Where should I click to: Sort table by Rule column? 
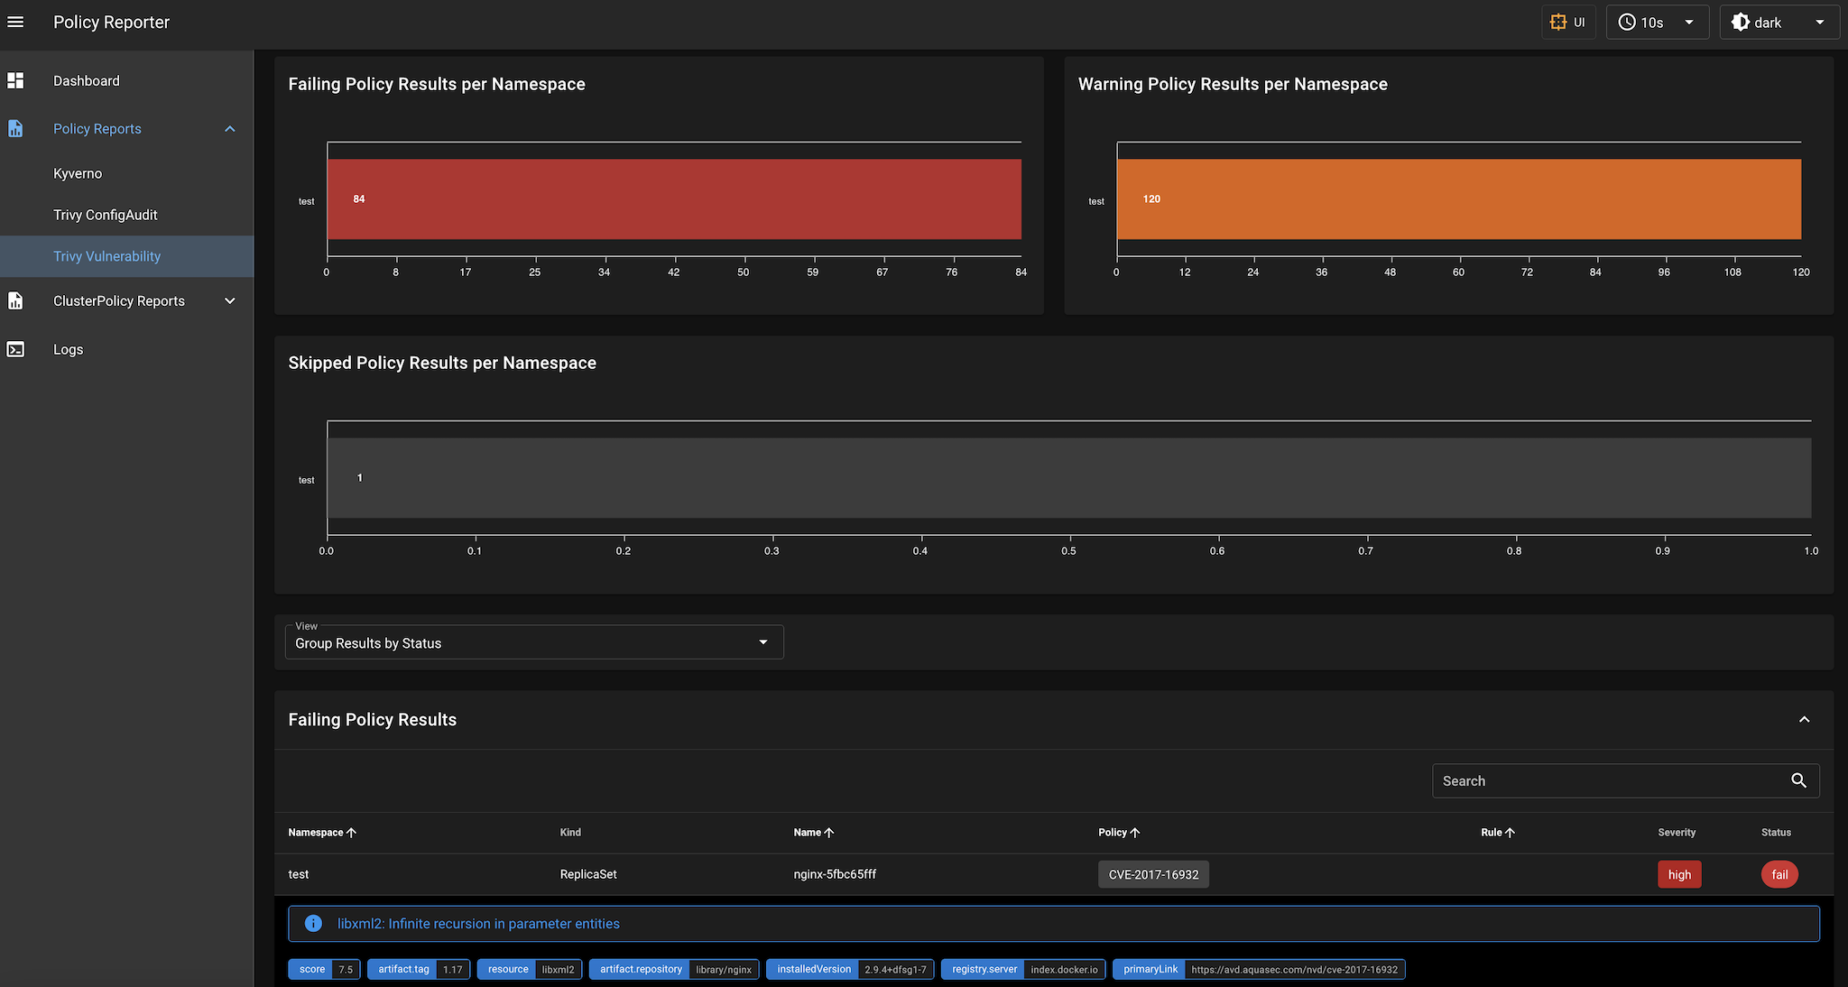pyautogui.click(x=1497, y=832)
